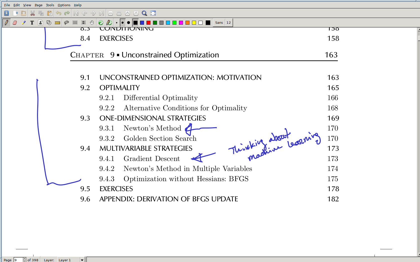Select the lasso Select Region tool
Screen dimensions: 420x262
coord(66,23)
